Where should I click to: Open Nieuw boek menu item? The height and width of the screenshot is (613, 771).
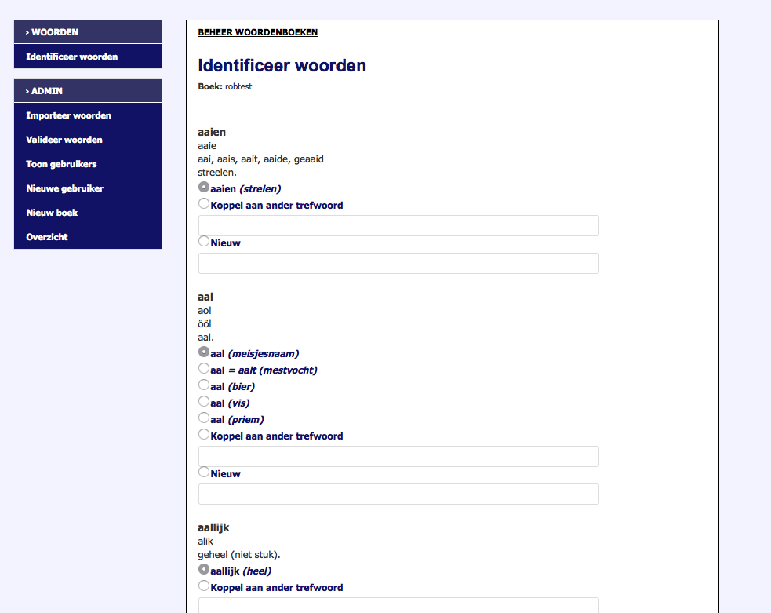(x=52, y=213)
